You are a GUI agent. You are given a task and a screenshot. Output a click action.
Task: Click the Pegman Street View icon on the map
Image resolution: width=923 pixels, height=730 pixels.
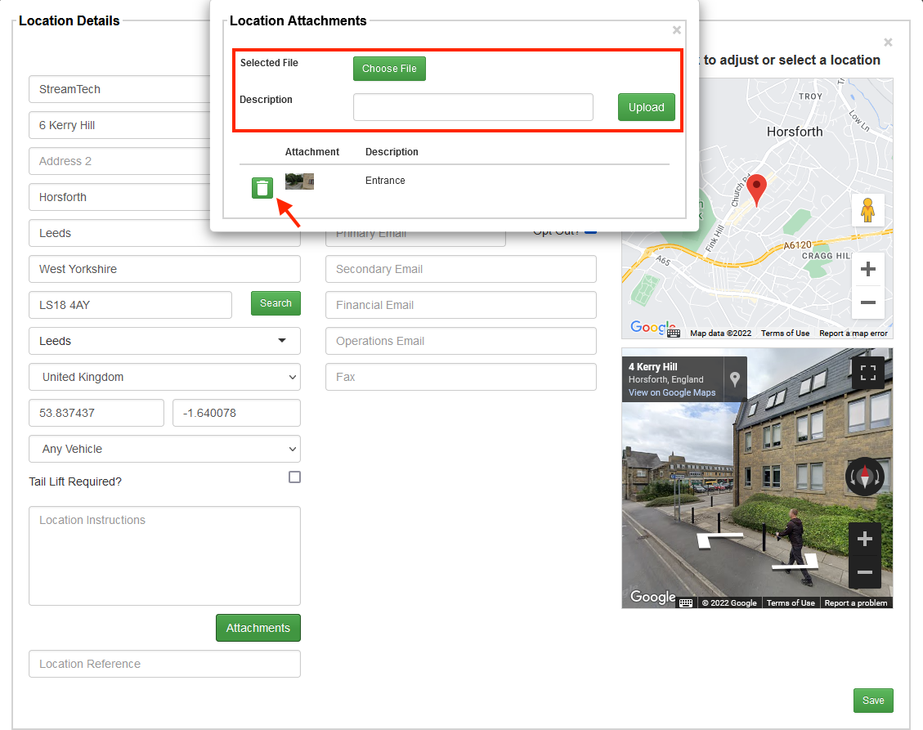pyautogui.click(x=867, y=210)
